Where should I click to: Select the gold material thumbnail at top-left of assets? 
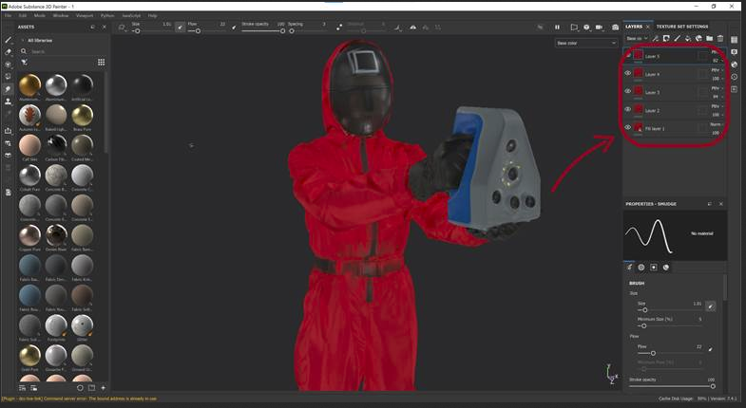click(29, 85)
